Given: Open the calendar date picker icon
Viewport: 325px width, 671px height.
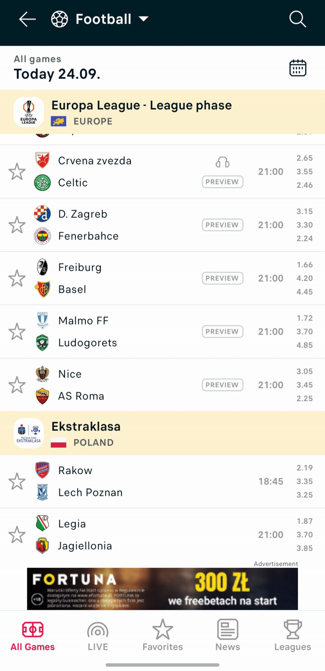Looking at the screenshot, I should coord(297,68).
